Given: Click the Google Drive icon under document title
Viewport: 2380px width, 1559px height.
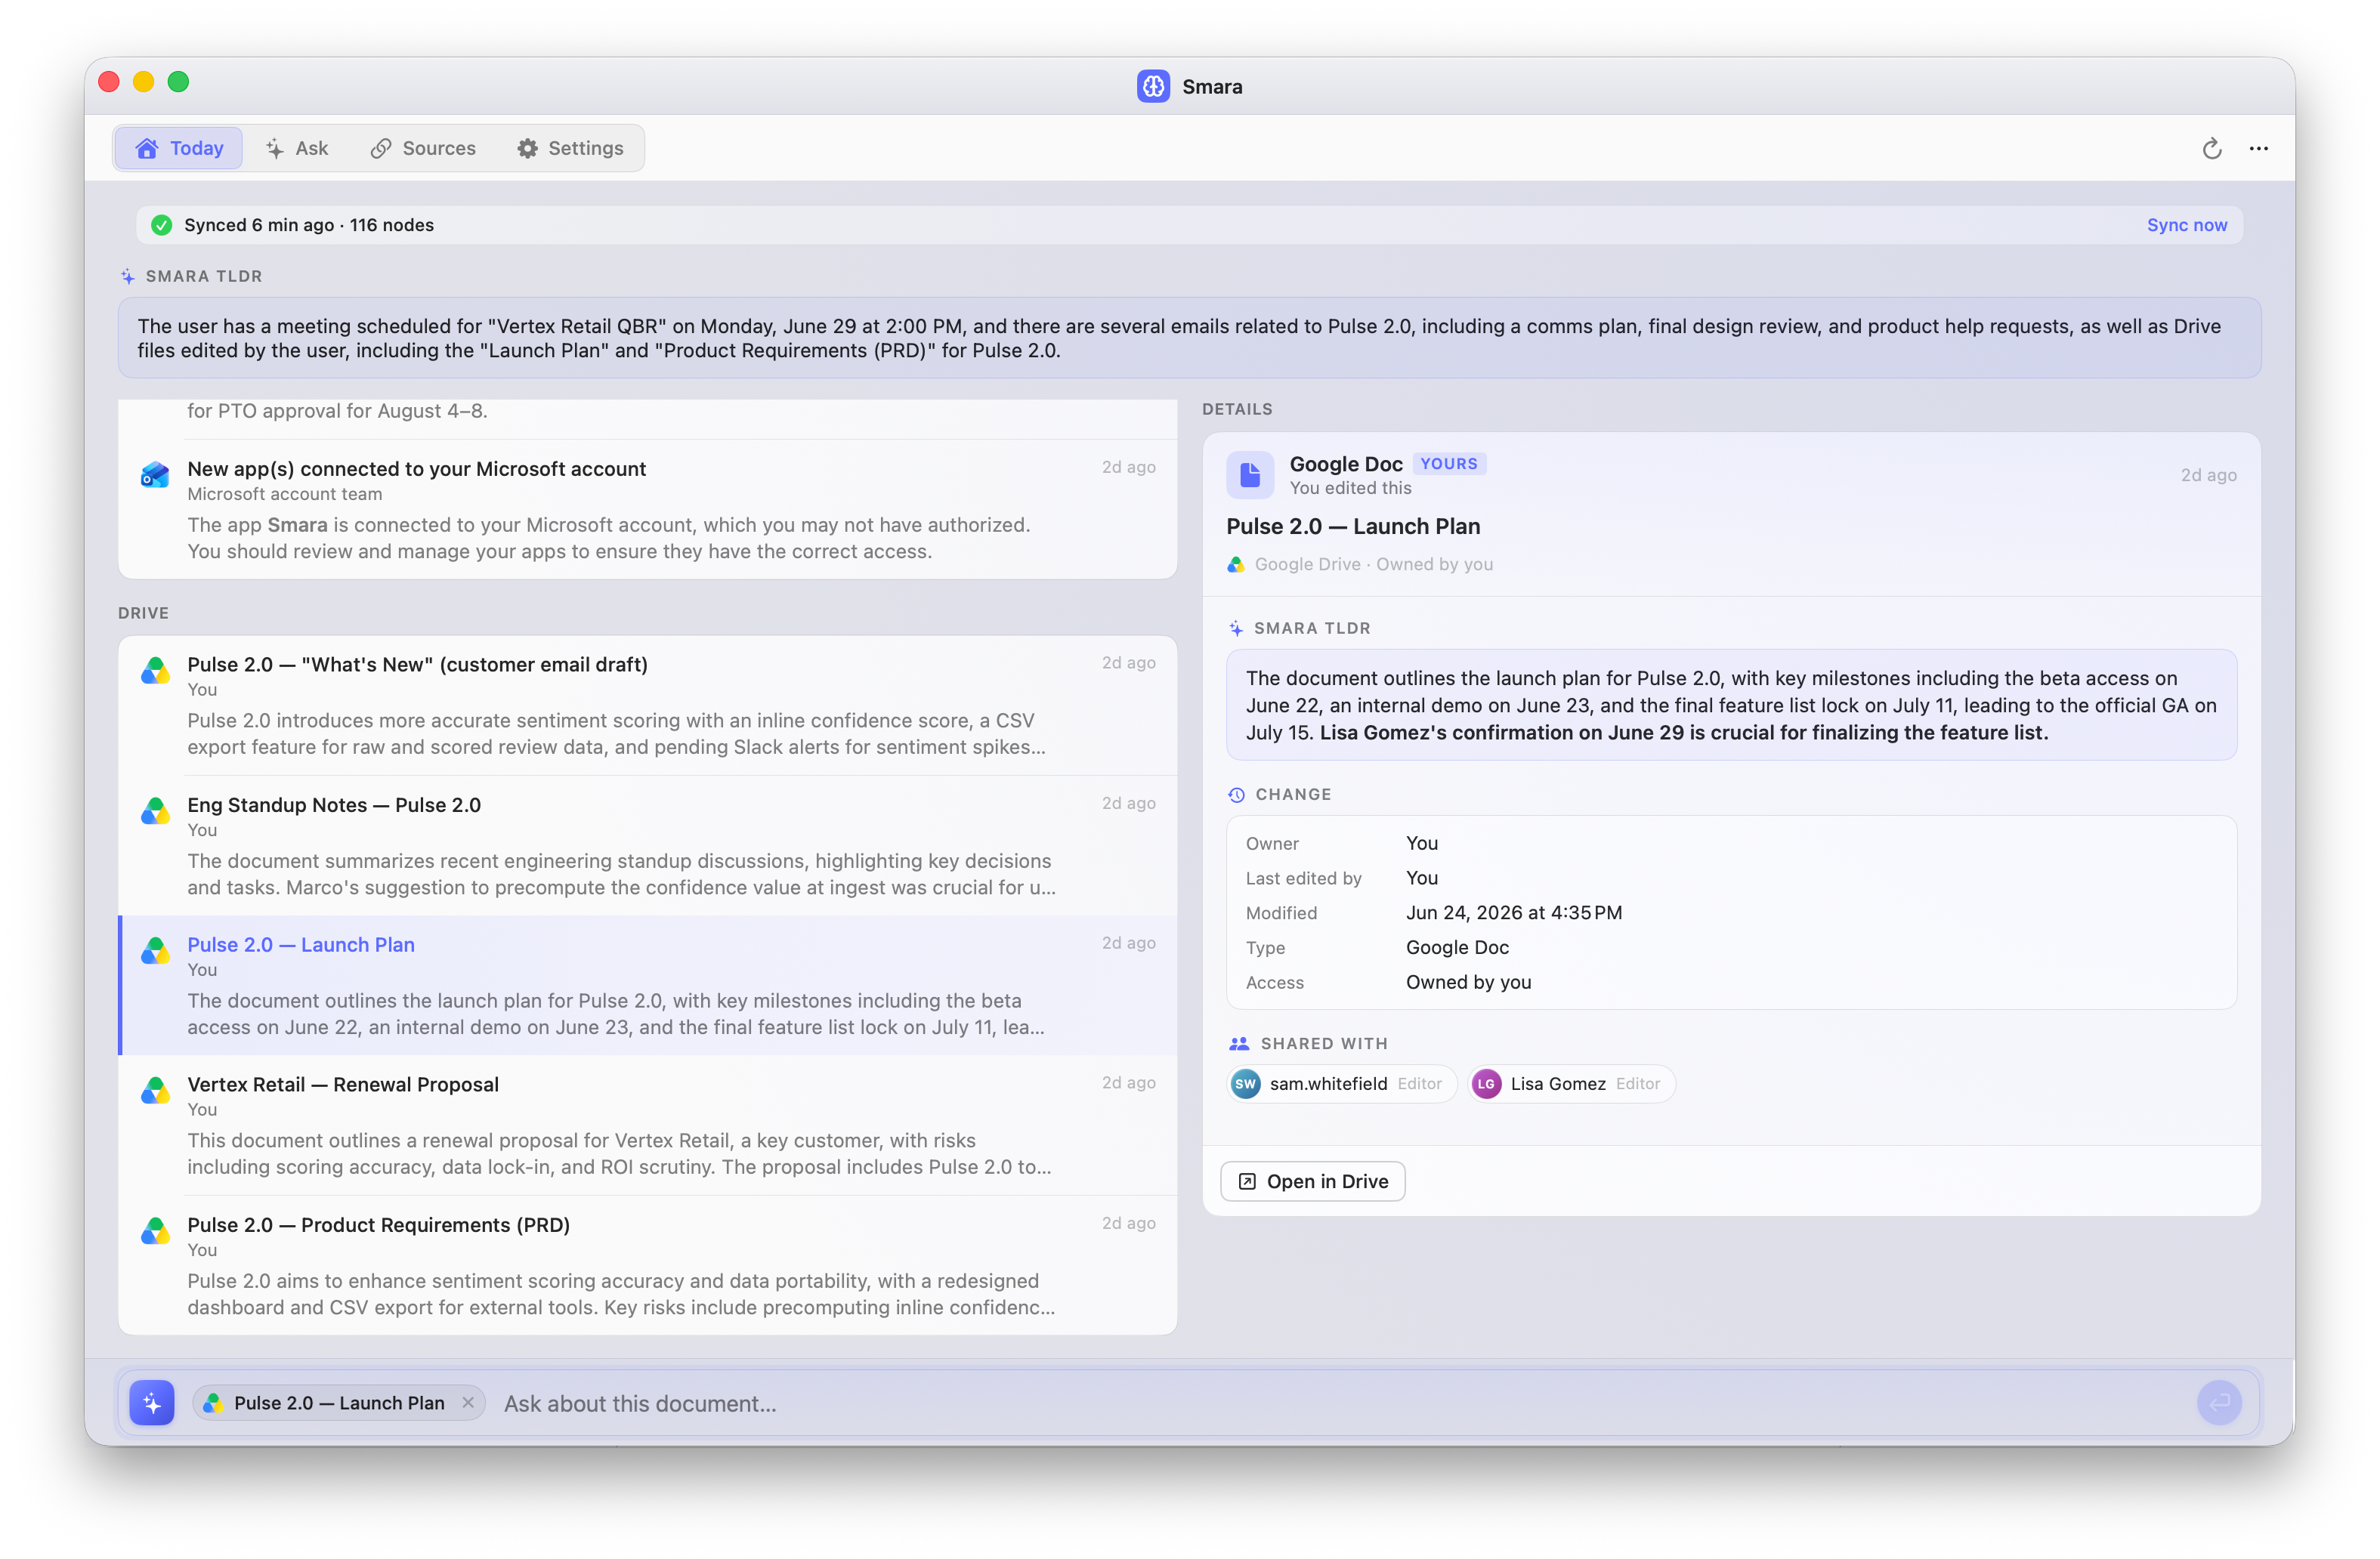Looking at the screenshot, I should point(1236,565).
